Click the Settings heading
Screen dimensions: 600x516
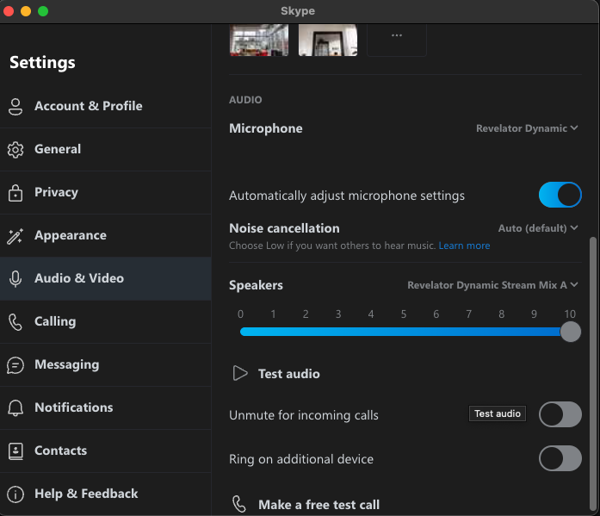[x=42, y=62]
